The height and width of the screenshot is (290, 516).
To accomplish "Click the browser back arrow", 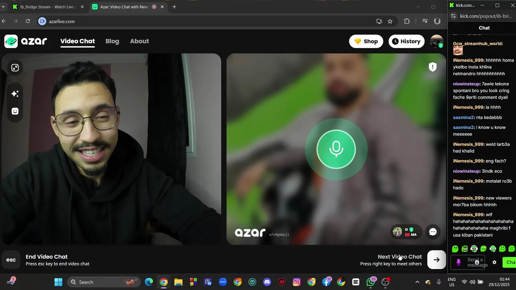I will pyautogui.click(x=4, y=21).
